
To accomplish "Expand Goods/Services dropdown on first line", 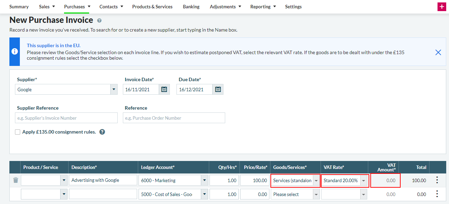I will [x=316, y=180].
